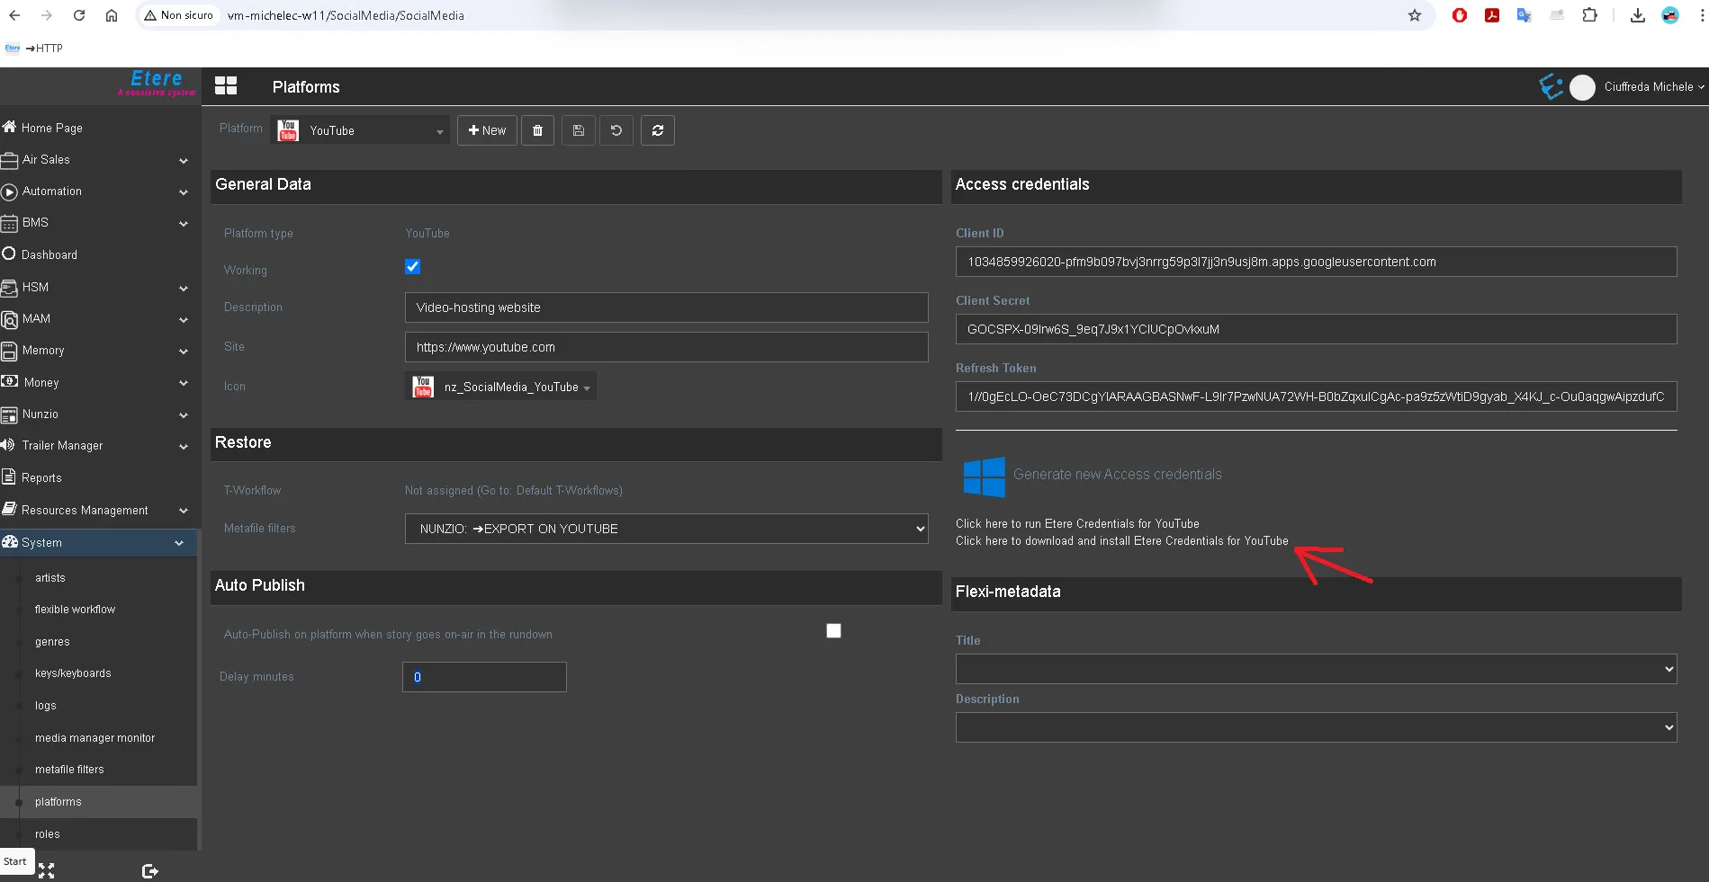The width and height of the screenshot is (1709, 882).
Task: Expand the Air Sales menu
Action: click(96, 160)
